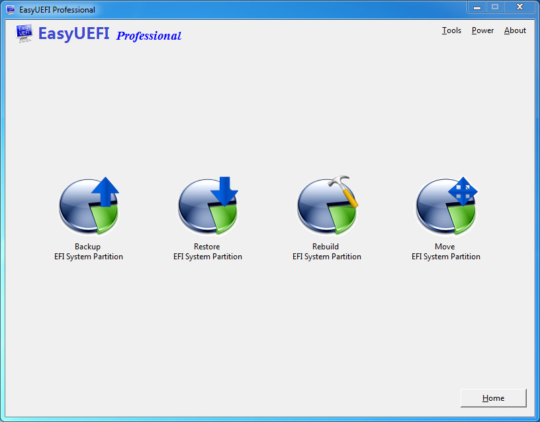Click the EasyUEFI title bar app icon
Image resolution: width=540 pixels, height=422 pixels.
click(x=11, y=10)
